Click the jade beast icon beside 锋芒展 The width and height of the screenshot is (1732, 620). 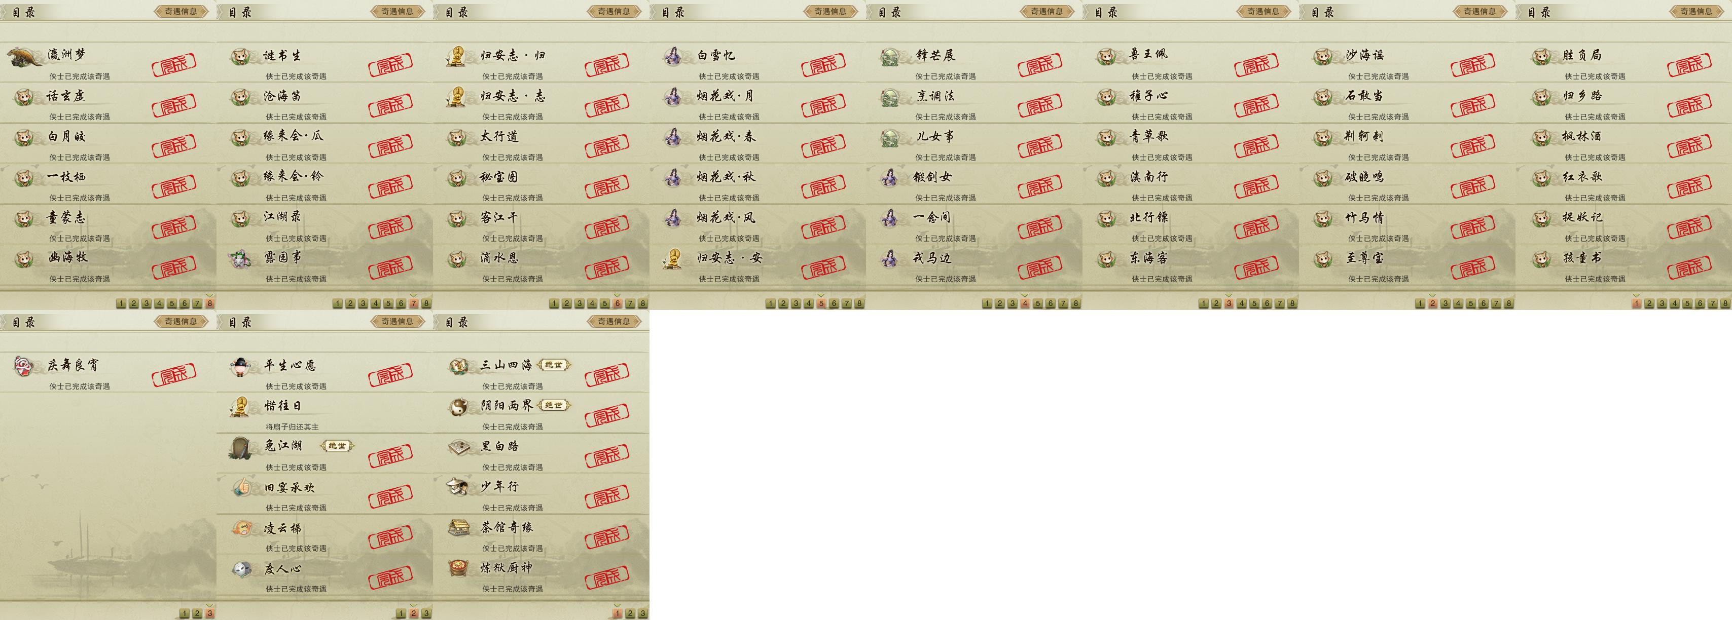point(890,57)
